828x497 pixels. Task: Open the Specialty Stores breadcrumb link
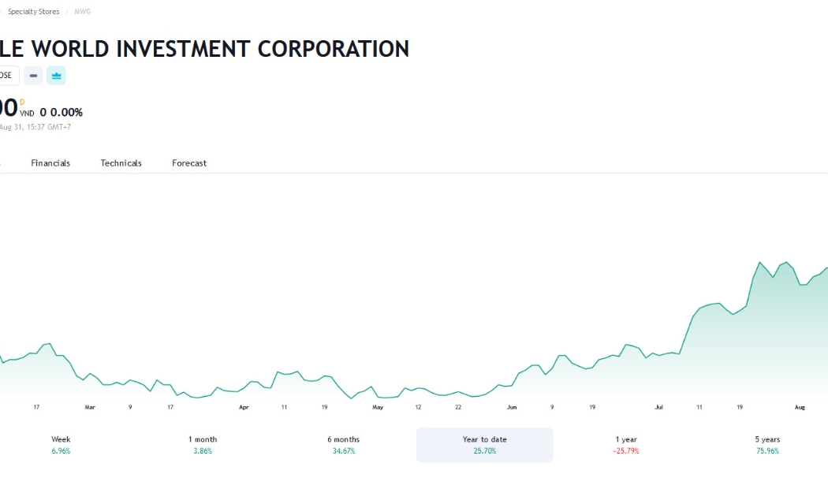[33, 12]
